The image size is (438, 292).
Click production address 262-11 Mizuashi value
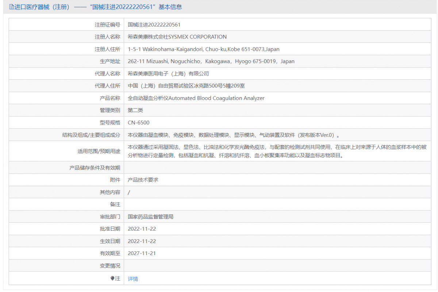211,61
